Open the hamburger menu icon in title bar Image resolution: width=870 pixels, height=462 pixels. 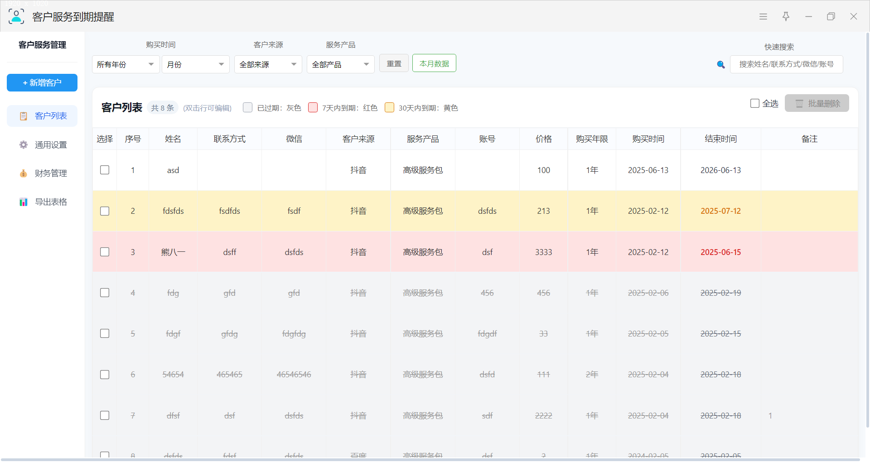point(763,16)
